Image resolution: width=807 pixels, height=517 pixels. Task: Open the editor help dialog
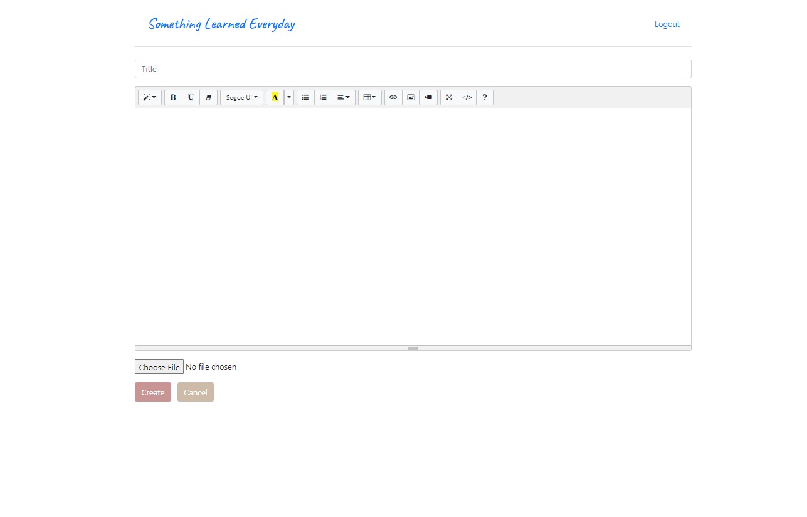[x=484, y=97]
